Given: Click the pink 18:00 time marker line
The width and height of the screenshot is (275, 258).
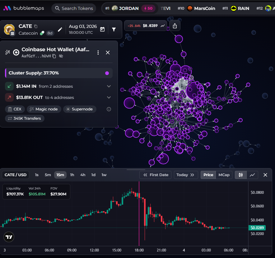Looking at the screenshot, I should 139,213.
